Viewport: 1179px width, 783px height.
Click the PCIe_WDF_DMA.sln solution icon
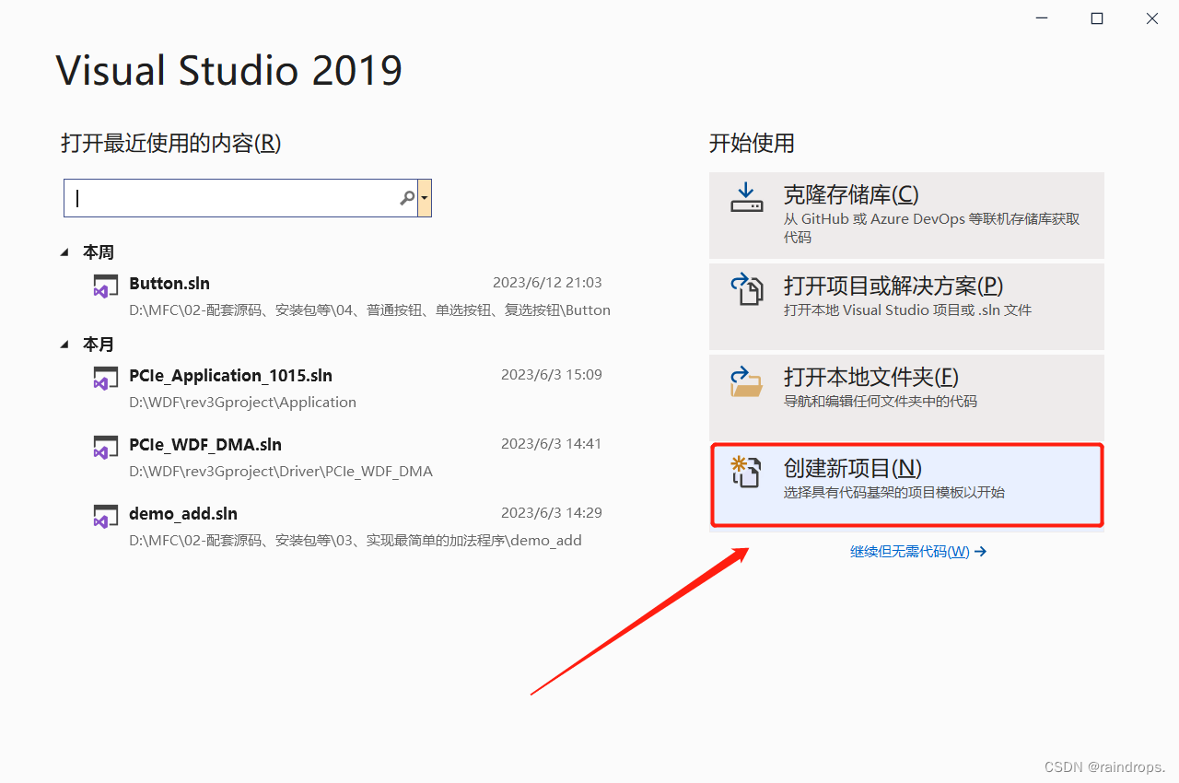tap(106, 447)
